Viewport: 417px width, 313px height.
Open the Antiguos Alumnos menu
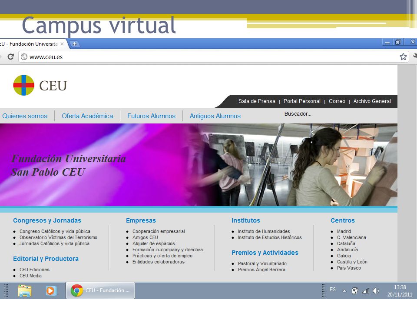tap(215, 116)
